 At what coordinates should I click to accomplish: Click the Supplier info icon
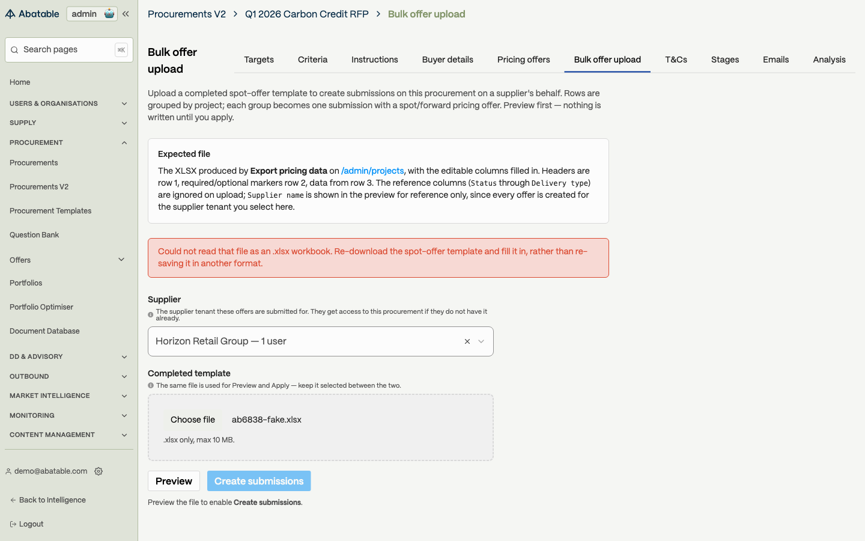coord(151,315)
